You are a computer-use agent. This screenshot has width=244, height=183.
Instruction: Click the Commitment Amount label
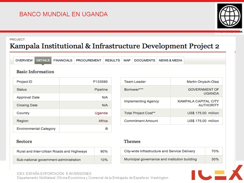pos(141,121)
